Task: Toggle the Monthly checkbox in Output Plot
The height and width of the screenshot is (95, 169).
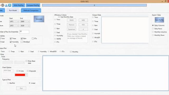Action: (71, 52)
